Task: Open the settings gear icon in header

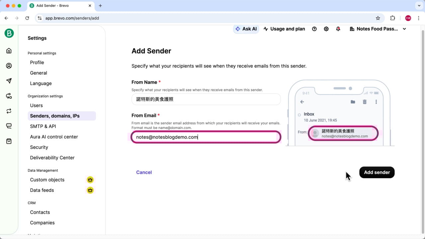Action: (326, 29)
